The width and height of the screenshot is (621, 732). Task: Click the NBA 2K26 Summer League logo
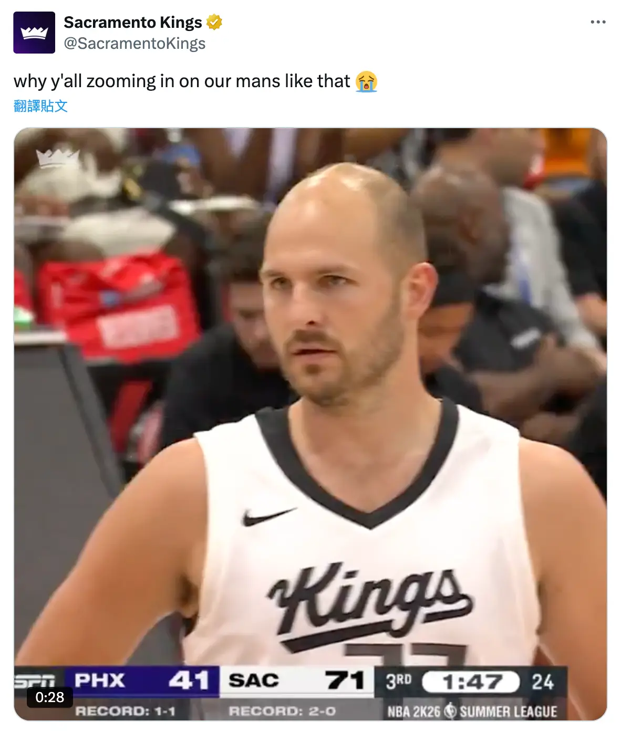[x=472, y=711]
